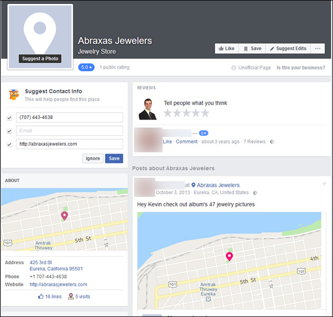This screenshot has width=333, height=317.
Task: Click the 'Is this your business?' link
Action: point(301,68)
